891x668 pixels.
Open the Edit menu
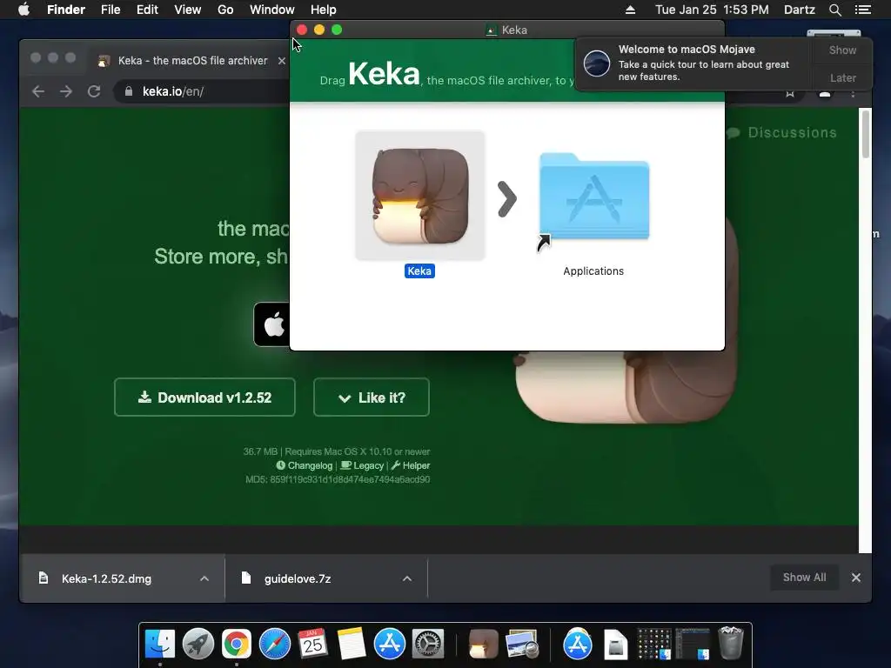coord(147,10)
